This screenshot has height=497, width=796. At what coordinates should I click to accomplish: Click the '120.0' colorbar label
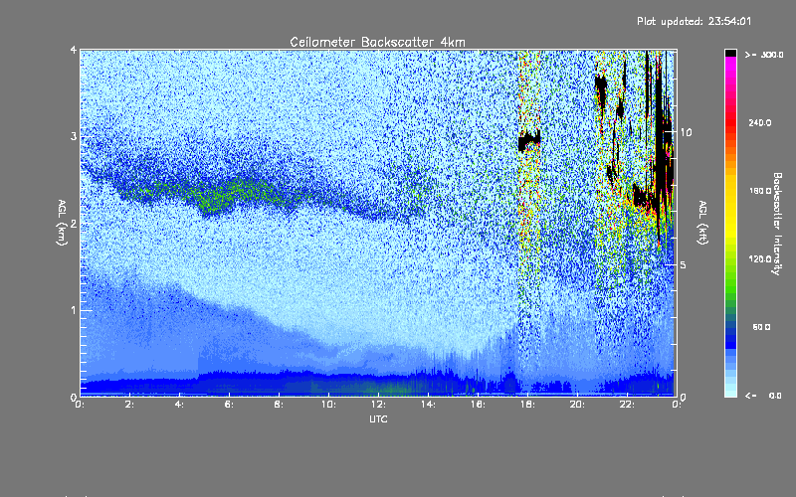tap(760, 258)
